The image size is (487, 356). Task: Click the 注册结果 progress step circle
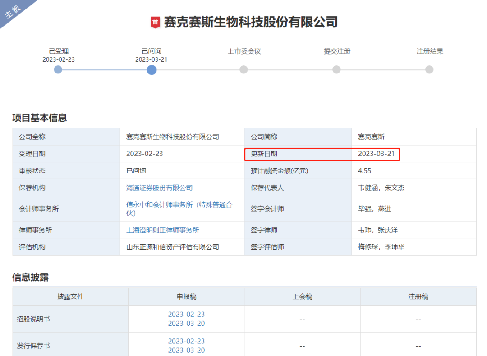pos(429,69)
